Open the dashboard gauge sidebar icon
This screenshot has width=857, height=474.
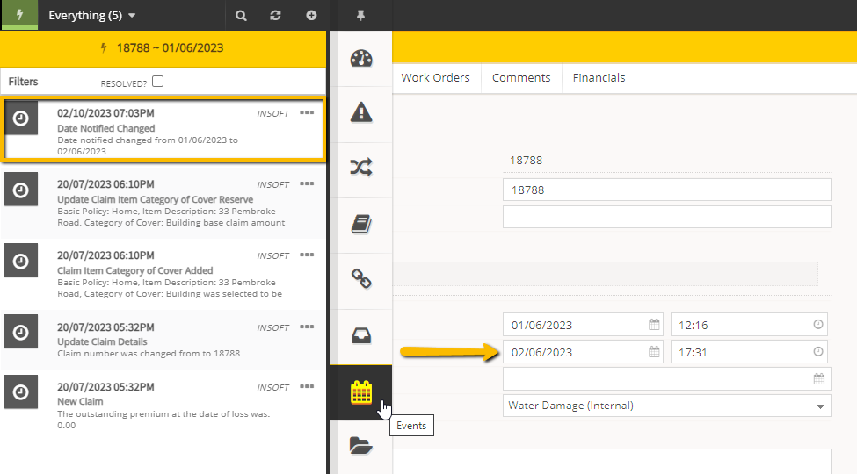361,59
